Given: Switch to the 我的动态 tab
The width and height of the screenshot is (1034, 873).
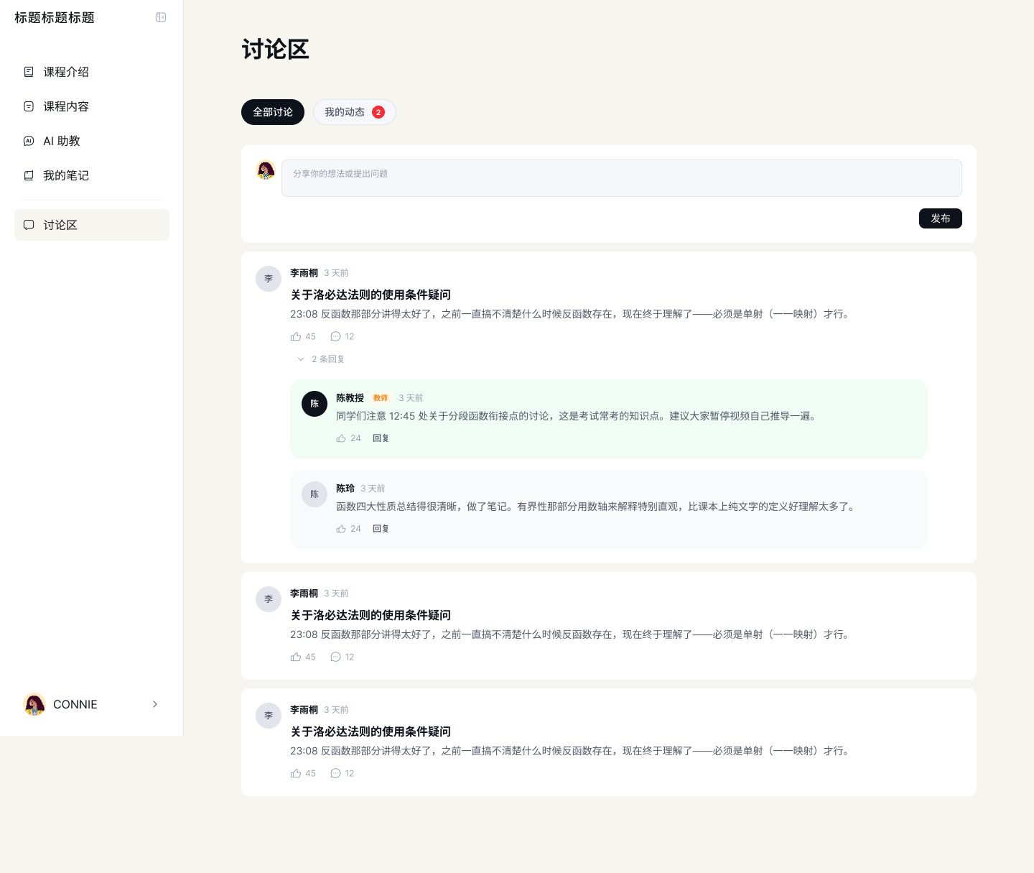Looking at the screenshot, I should tap(345, 112).
